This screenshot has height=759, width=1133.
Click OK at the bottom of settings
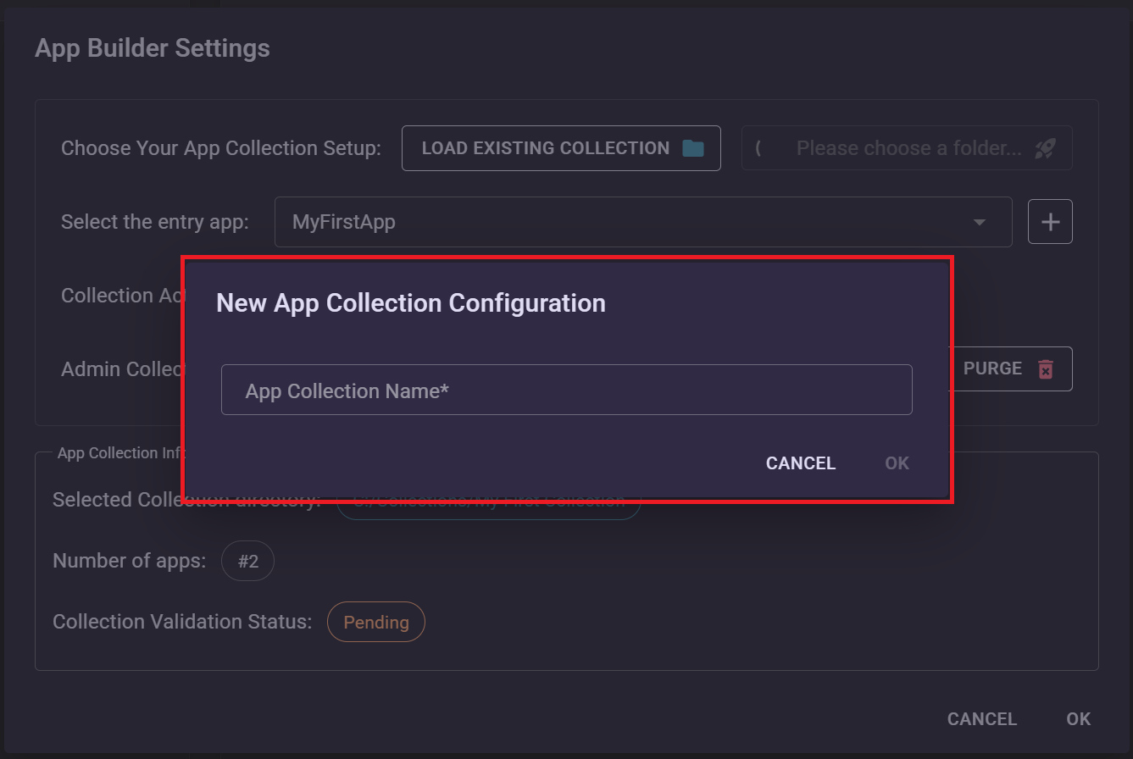click(x=1078, y=718)
